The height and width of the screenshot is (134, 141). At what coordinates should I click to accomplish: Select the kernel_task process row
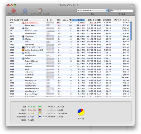pyautogui.click(x=70, y=25)
